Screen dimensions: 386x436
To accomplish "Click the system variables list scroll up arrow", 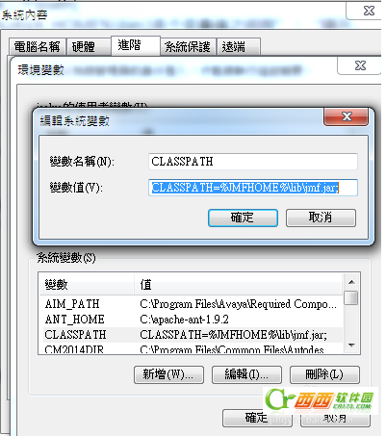I will (x=351, y=282).
